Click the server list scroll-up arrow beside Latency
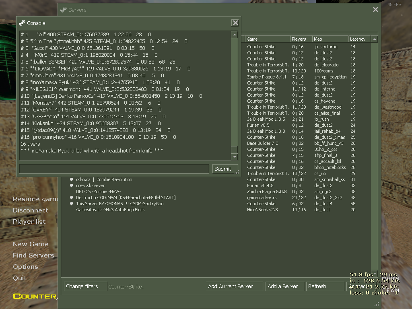The height and width of the screenshot is (309, 412). [375, 39]
